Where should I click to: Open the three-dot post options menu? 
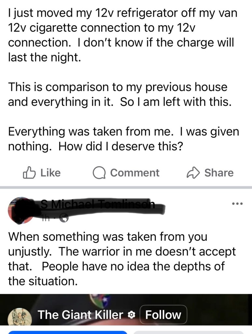point(237,204)
